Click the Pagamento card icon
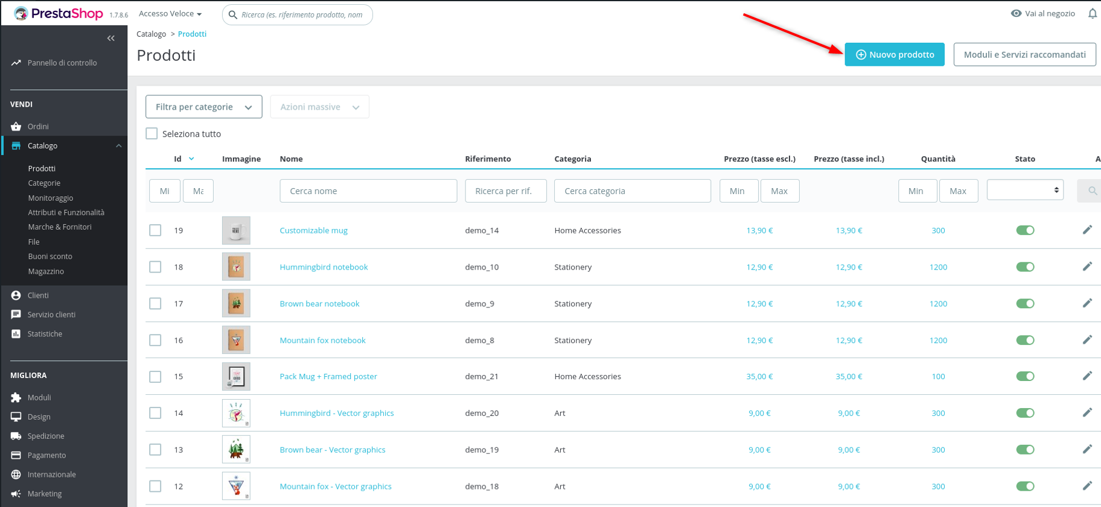Screen dimensions: 1101x507 16,456
